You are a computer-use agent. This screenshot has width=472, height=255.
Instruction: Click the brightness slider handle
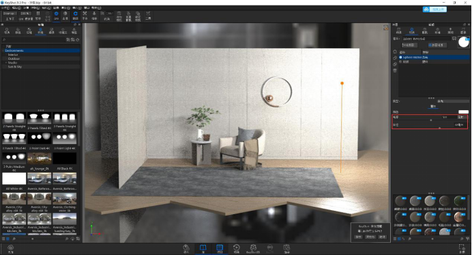pos(431,120)
